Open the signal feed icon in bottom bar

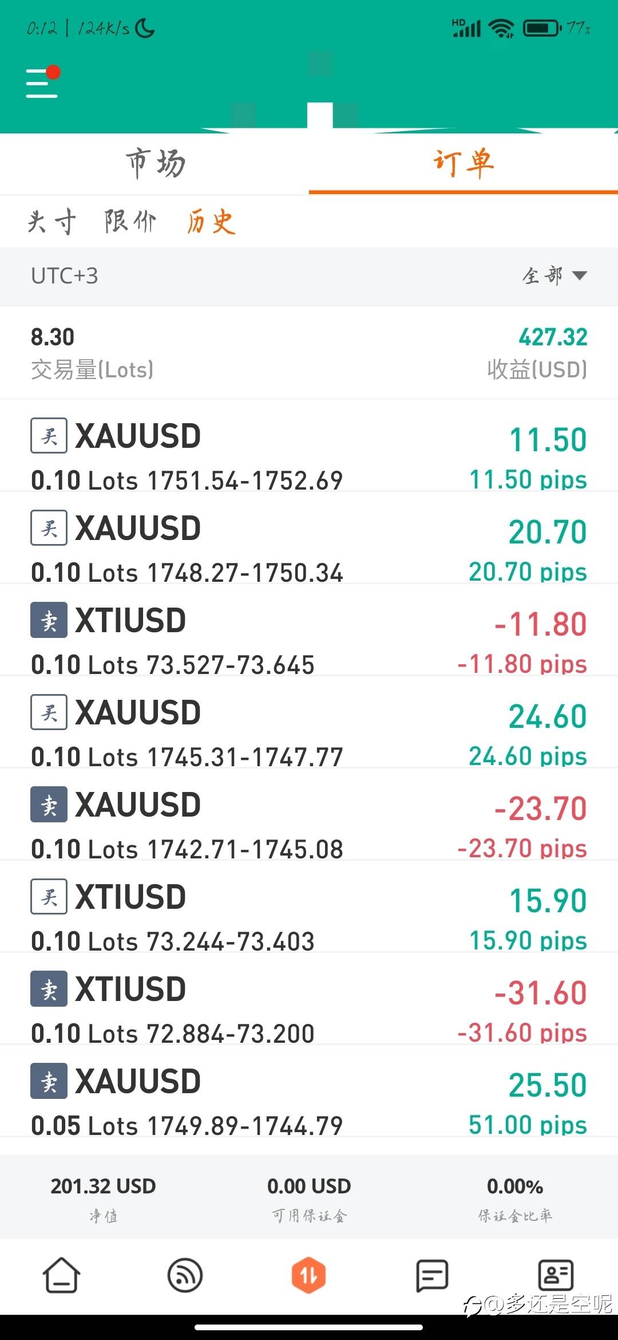(185, 1275)
